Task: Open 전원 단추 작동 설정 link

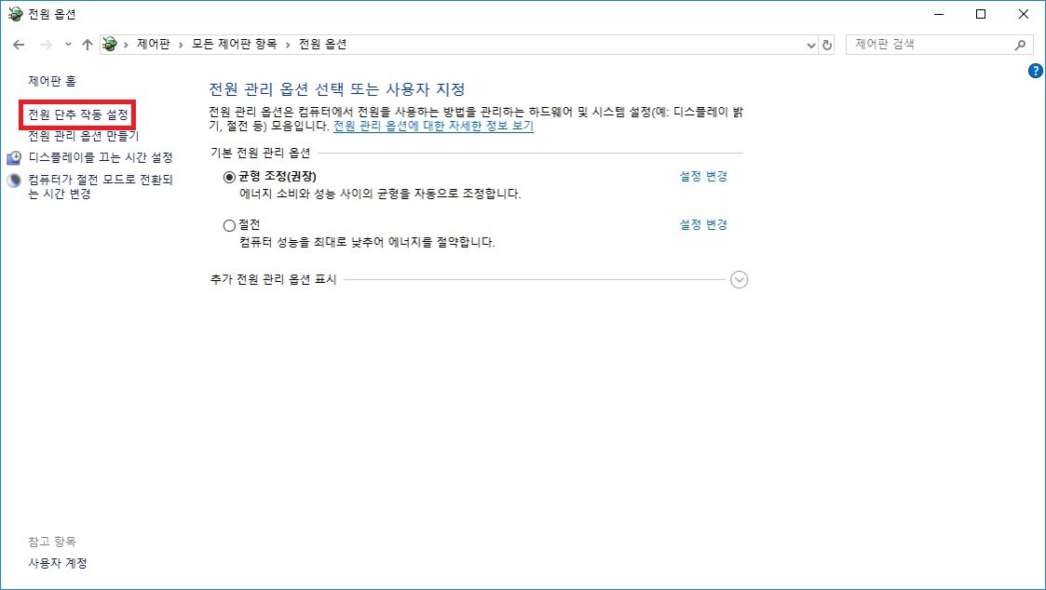Action: coord(78,114)
